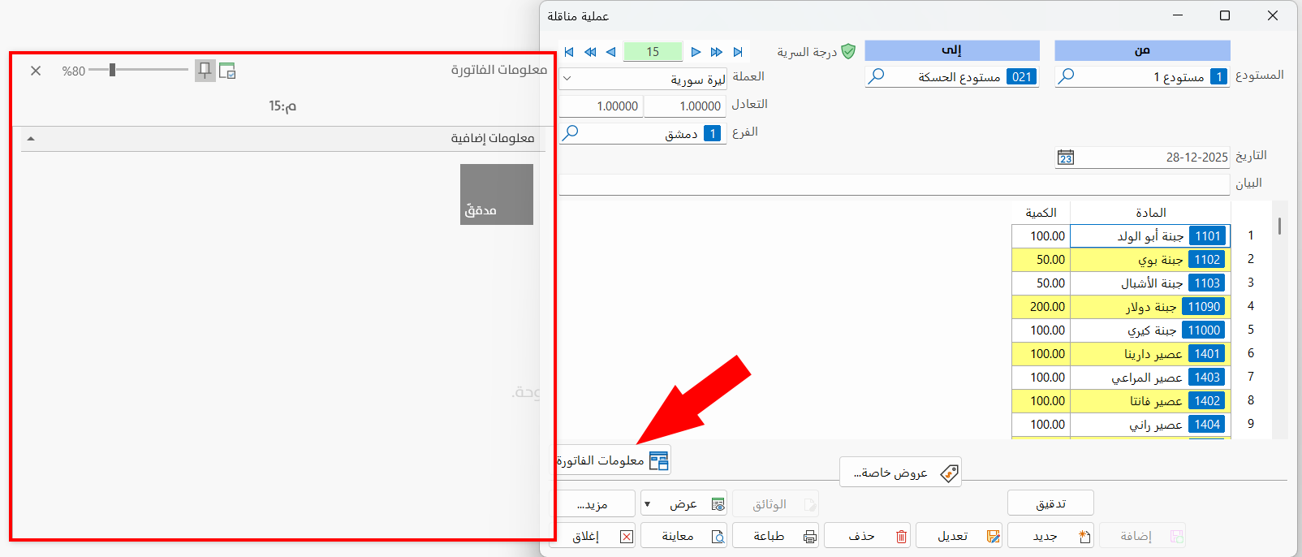
Task: Click the second التعادل rate field
Action: pos(601,106)
